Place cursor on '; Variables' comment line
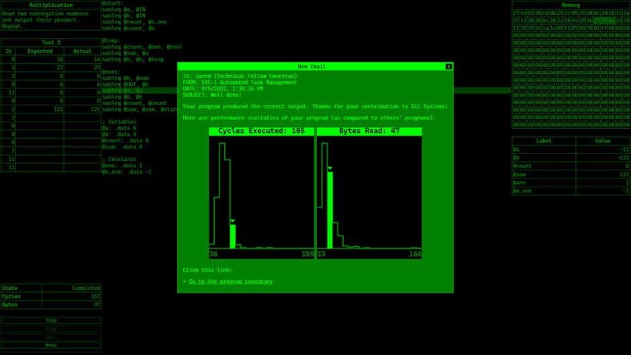 [x=119, y=121]
